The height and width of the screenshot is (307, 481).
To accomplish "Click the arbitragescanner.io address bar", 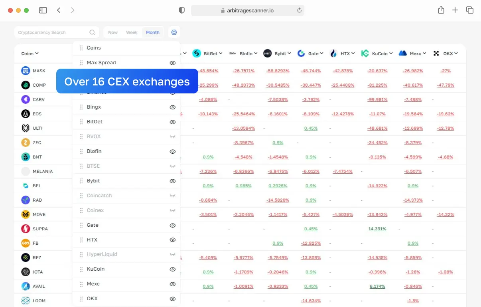I will (x=247, y=10).
